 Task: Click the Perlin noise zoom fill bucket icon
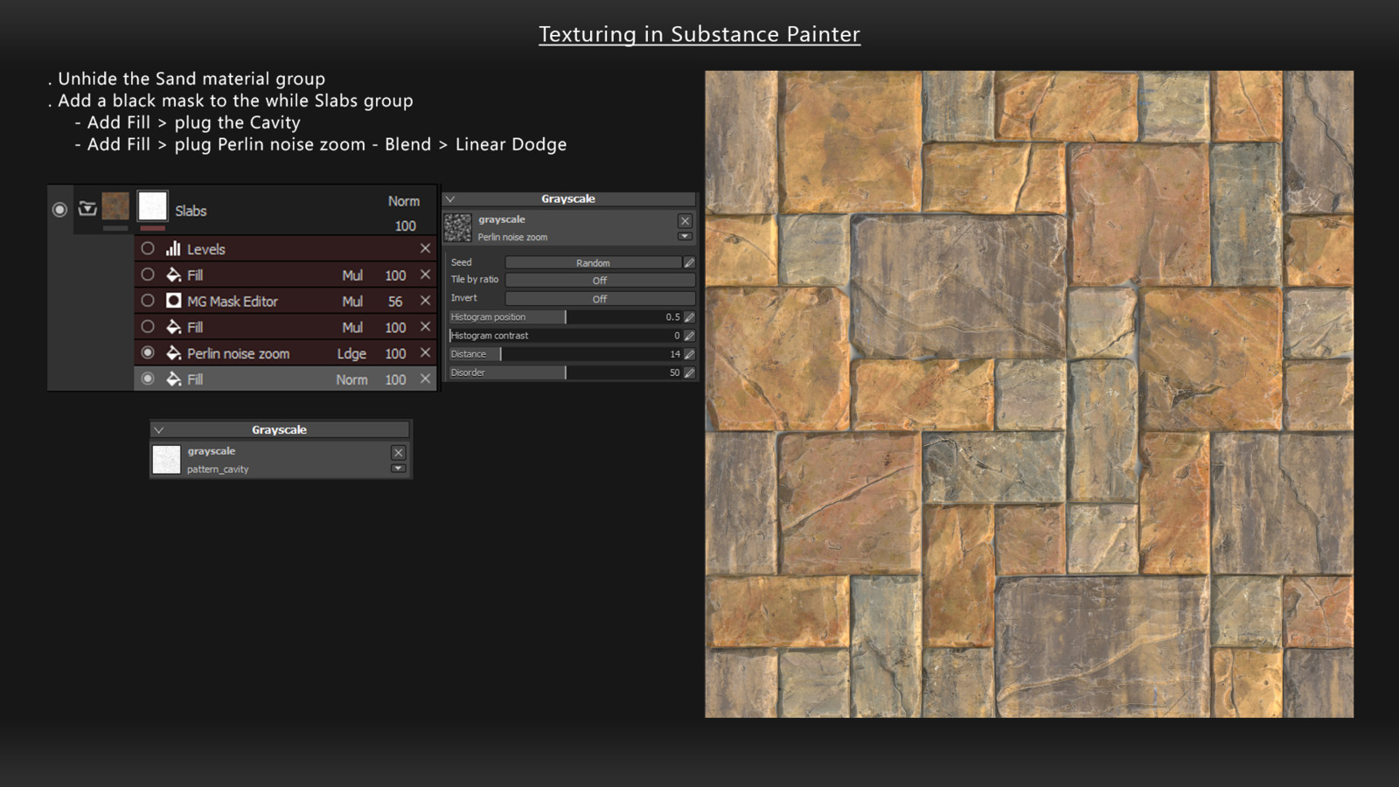173,353
